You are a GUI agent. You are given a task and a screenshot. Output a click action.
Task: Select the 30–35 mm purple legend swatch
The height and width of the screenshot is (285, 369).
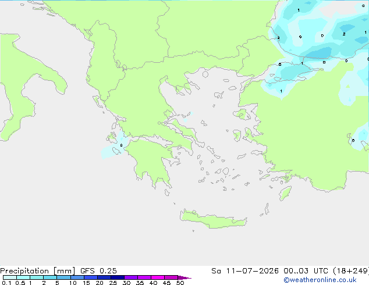tap(131, 277)
